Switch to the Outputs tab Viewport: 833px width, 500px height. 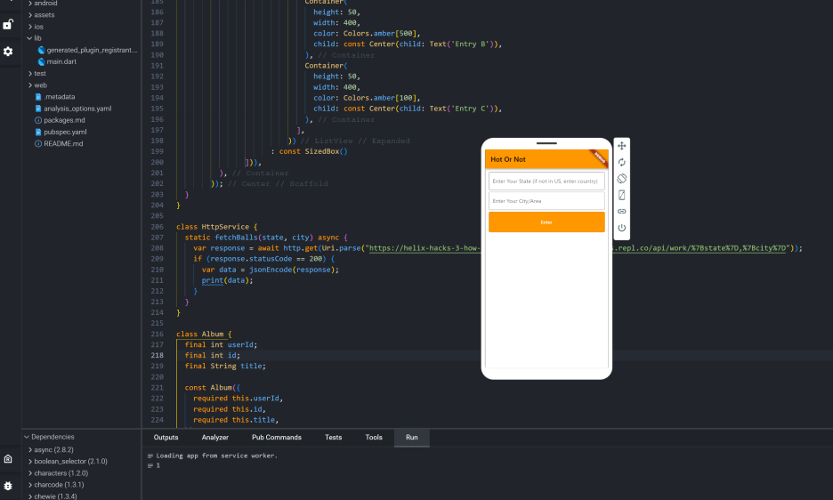[166, 438]
